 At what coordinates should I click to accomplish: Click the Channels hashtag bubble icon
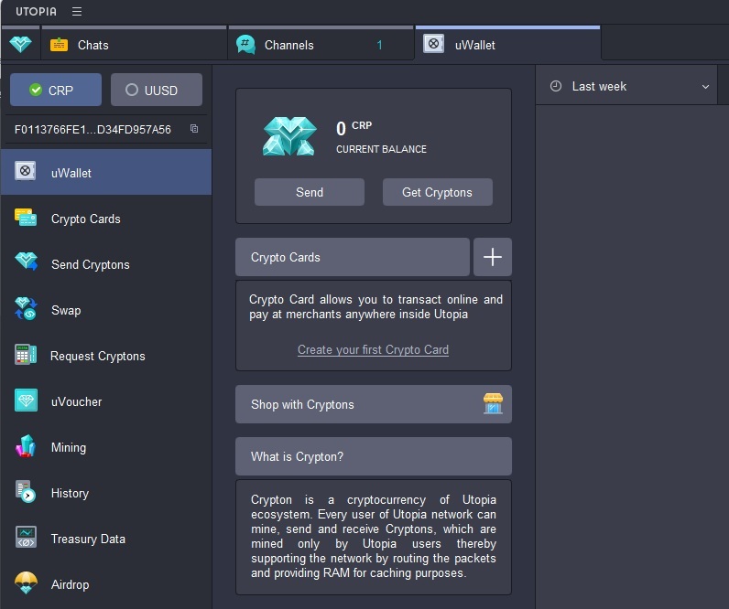(x=246, y=45)
